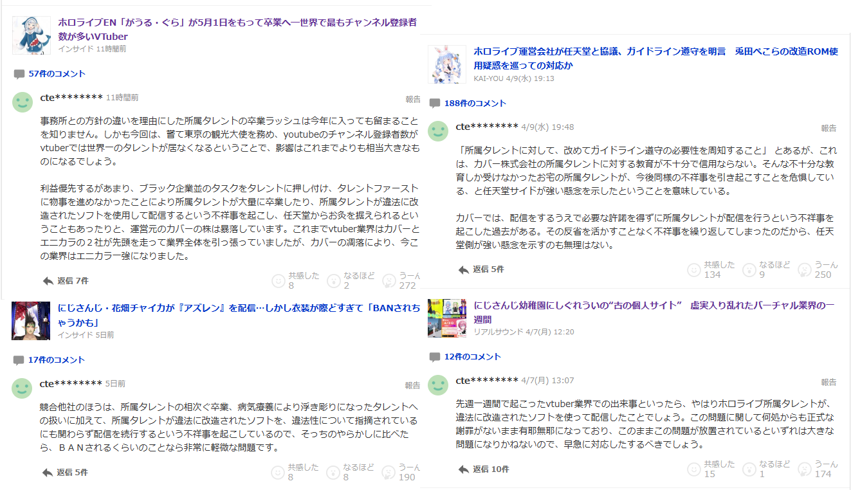Open 17件のコメント link
Viewport: 851px width, 490px height.
57,360
